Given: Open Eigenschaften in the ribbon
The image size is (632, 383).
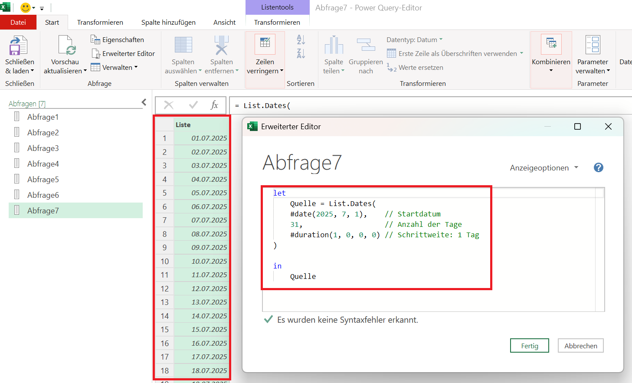Looking at the screenshot, I should tap(117, 39).
